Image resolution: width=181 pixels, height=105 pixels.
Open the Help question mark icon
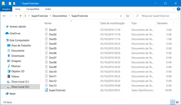(178, 9)
